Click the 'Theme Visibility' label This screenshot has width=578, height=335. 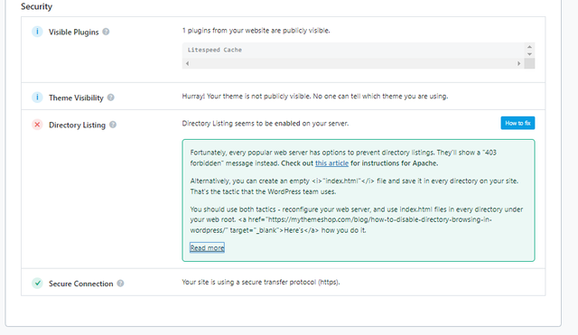click(x=76, y=98)
